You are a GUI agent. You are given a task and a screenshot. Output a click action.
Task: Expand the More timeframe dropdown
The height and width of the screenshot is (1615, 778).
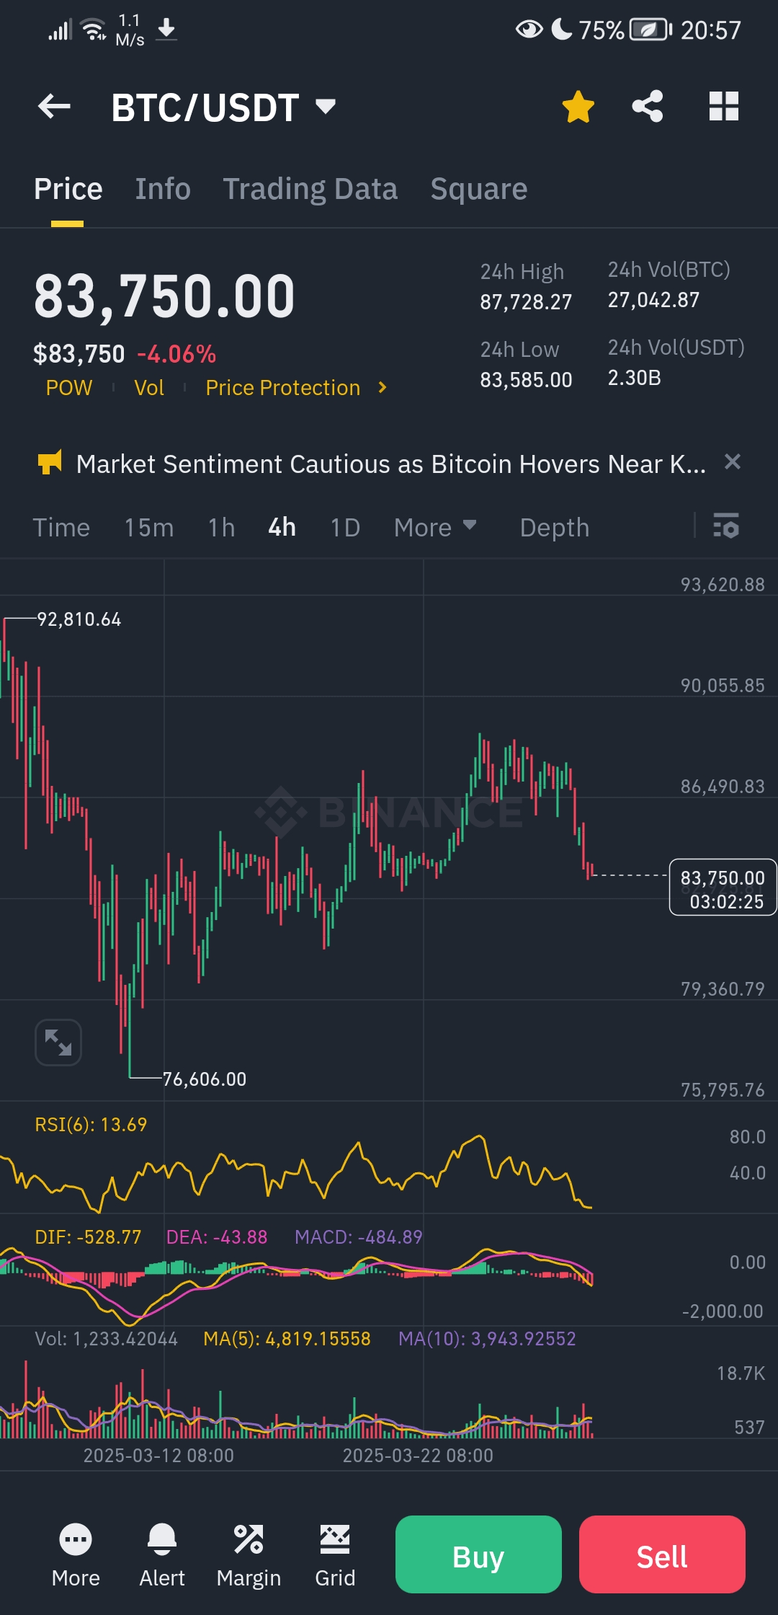point(434,527)
